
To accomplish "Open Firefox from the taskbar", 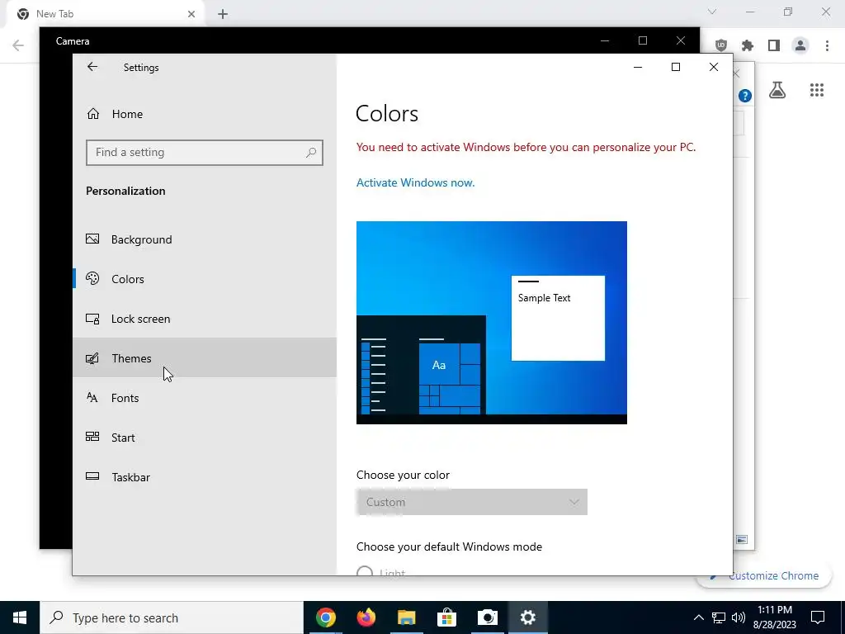I will pyautogui.click(x=366, y=617).
